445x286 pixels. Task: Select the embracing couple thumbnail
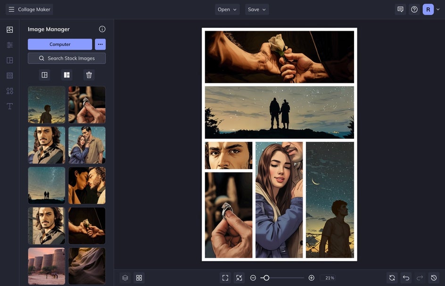coord(87,145)
